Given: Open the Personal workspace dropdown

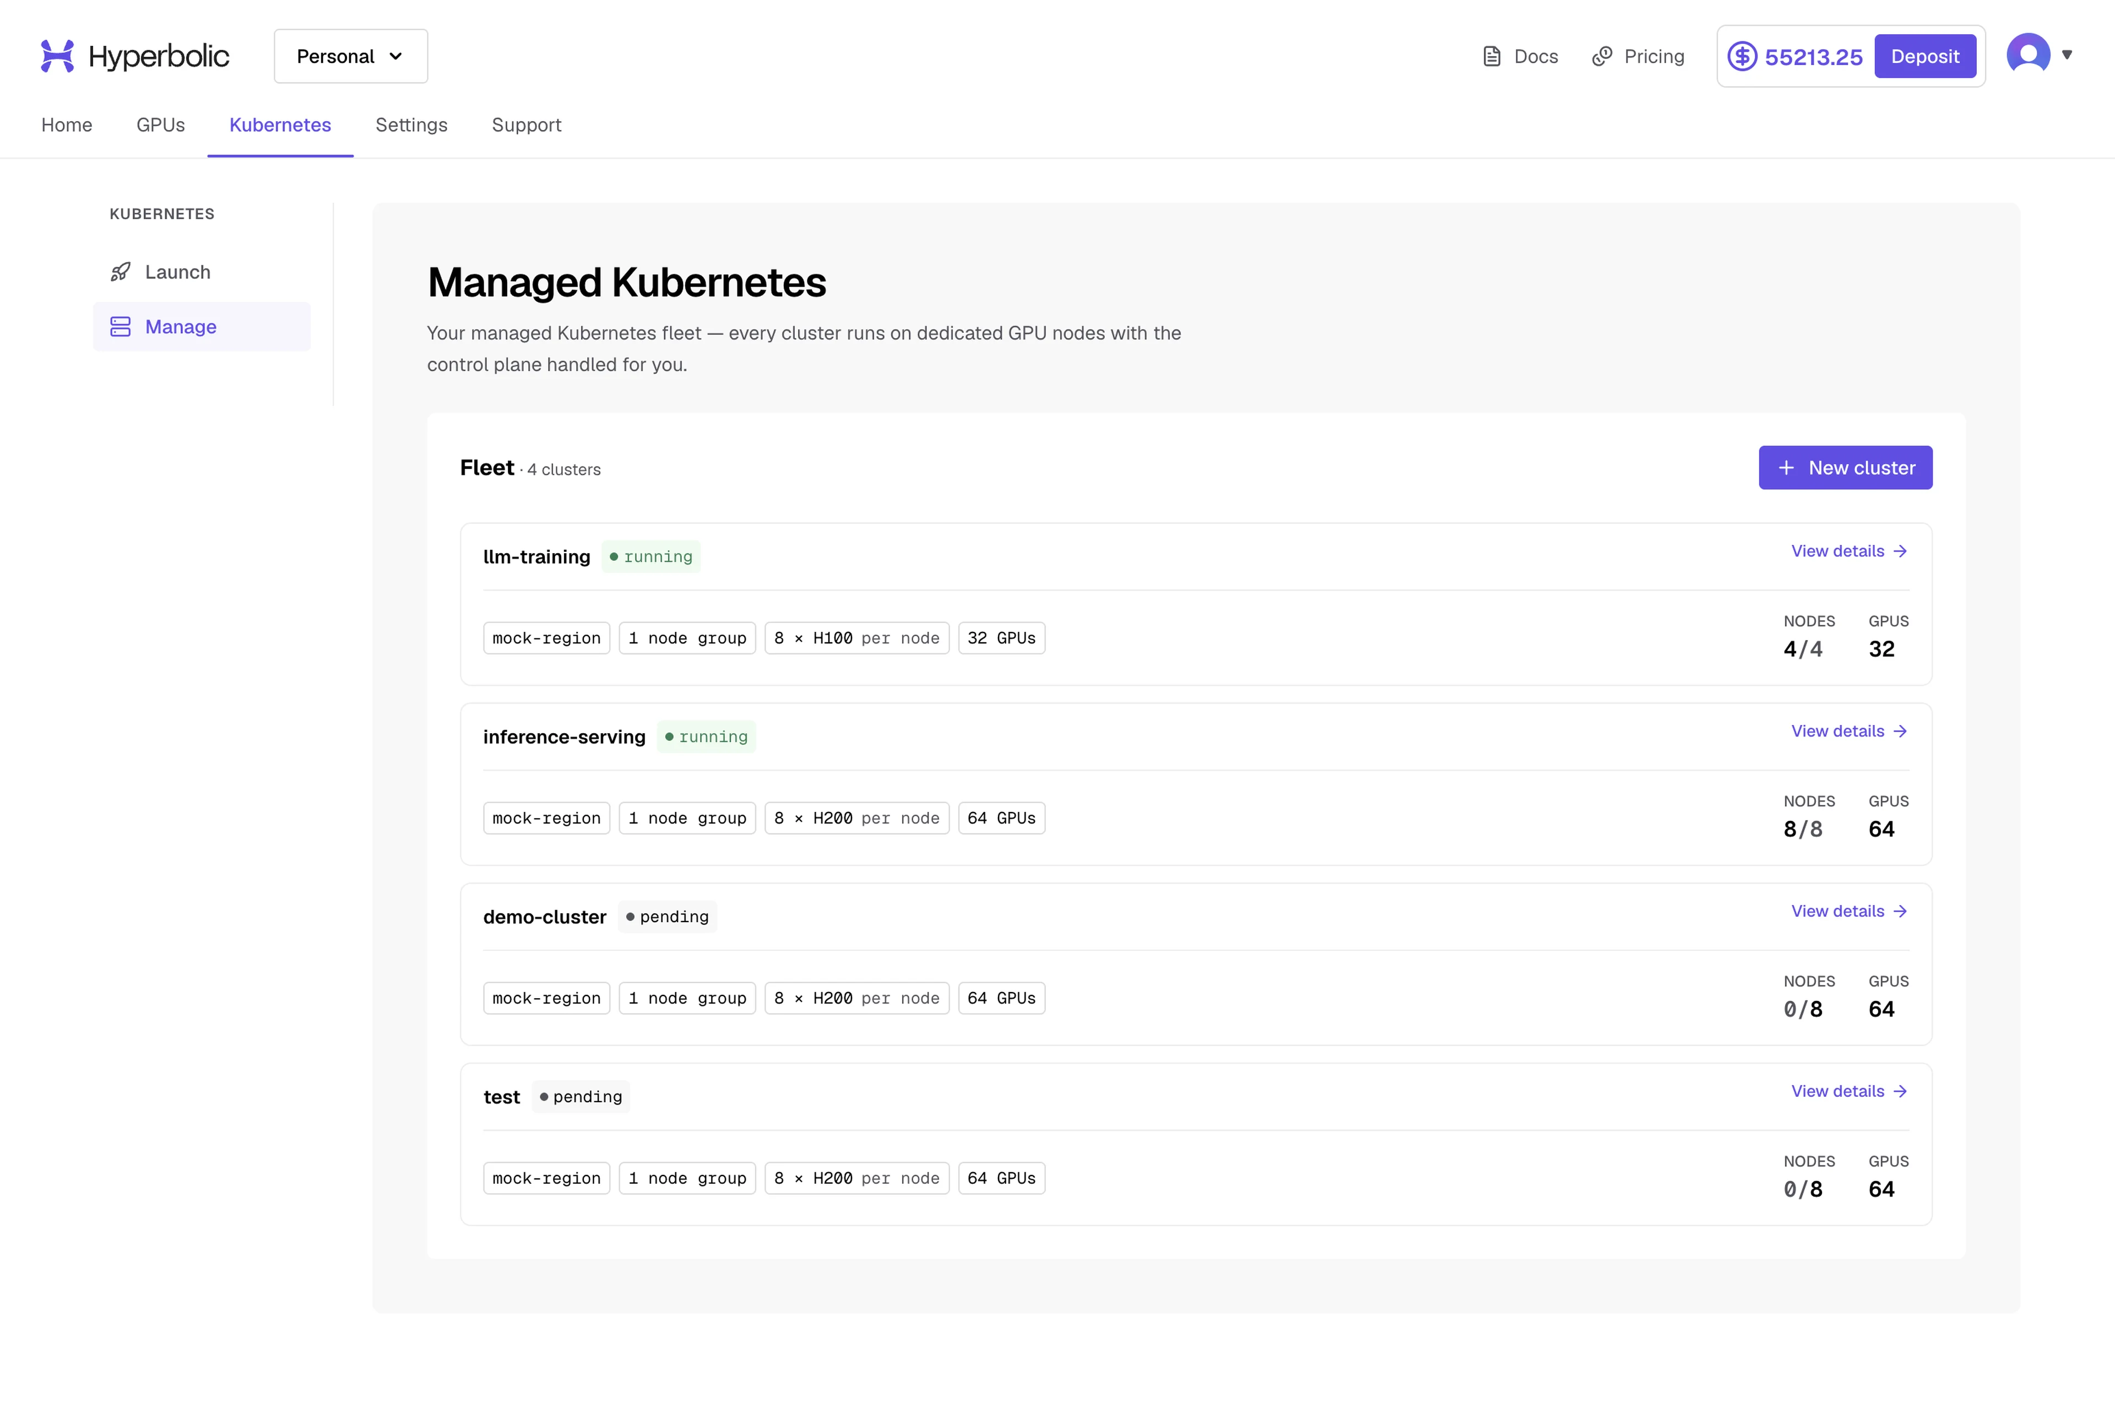Looking at the screenshot, I should (x=350, y=56).
